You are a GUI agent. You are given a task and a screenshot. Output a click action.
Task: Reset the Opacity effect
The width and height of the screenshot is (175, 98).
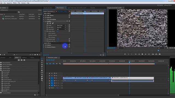[69, 17]
